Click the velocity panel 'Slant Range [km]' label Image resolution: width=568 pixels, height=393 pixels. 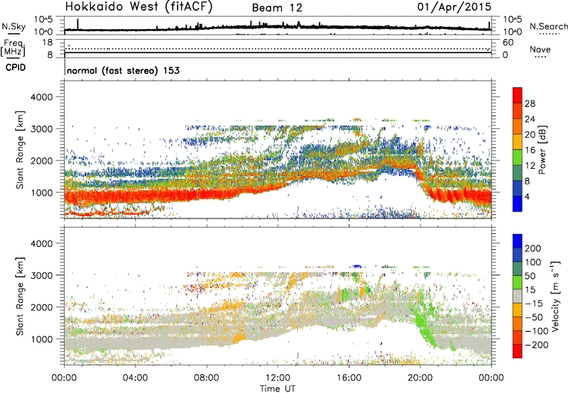20,297
